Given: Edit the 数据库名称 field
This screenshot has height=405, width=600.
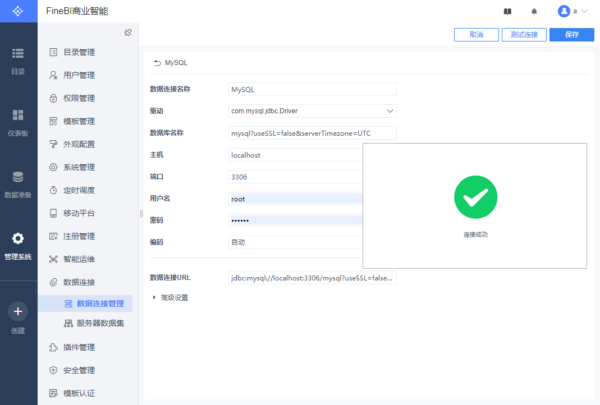Looking at the screenshot, I should (312, 133).
